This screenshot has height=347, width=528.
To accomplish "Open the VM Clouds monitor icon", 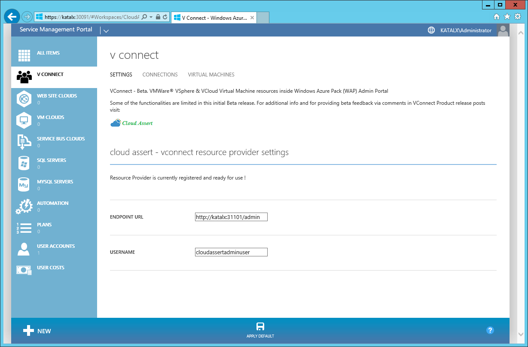I will 24,120.
